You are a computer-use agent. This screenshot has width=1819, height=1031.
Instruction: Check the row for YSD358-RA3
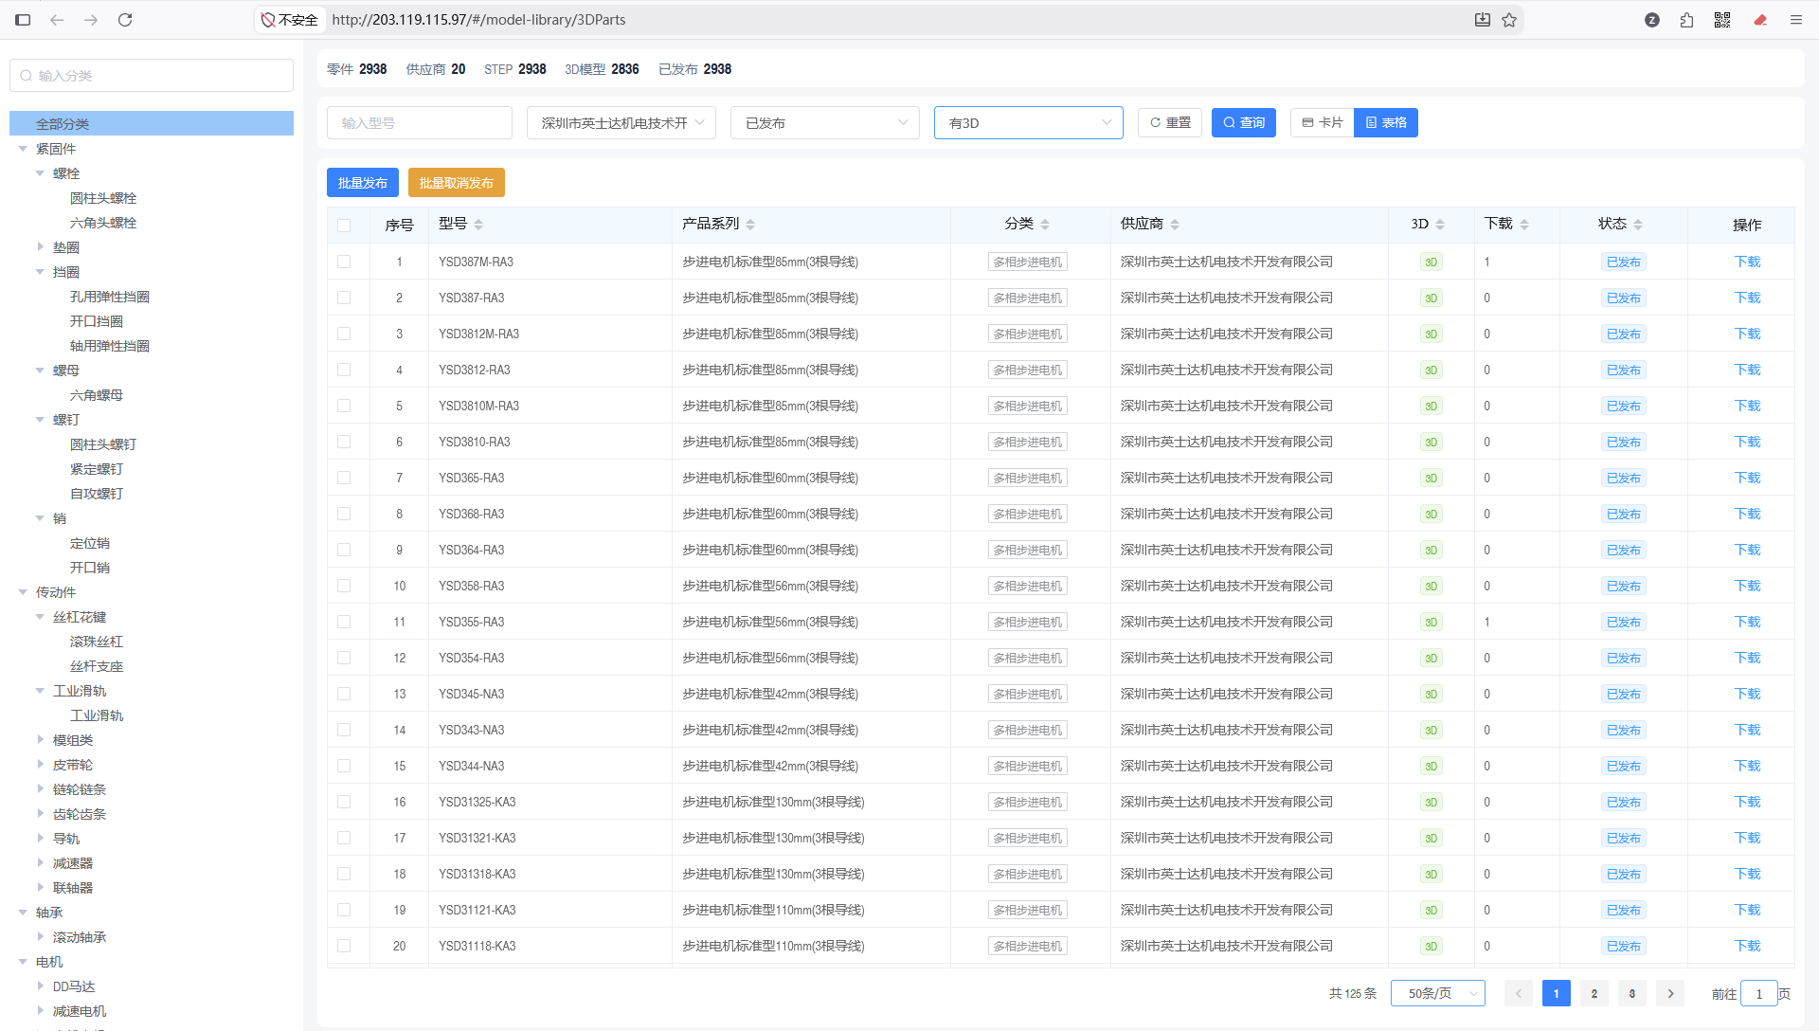coord(344,586)
